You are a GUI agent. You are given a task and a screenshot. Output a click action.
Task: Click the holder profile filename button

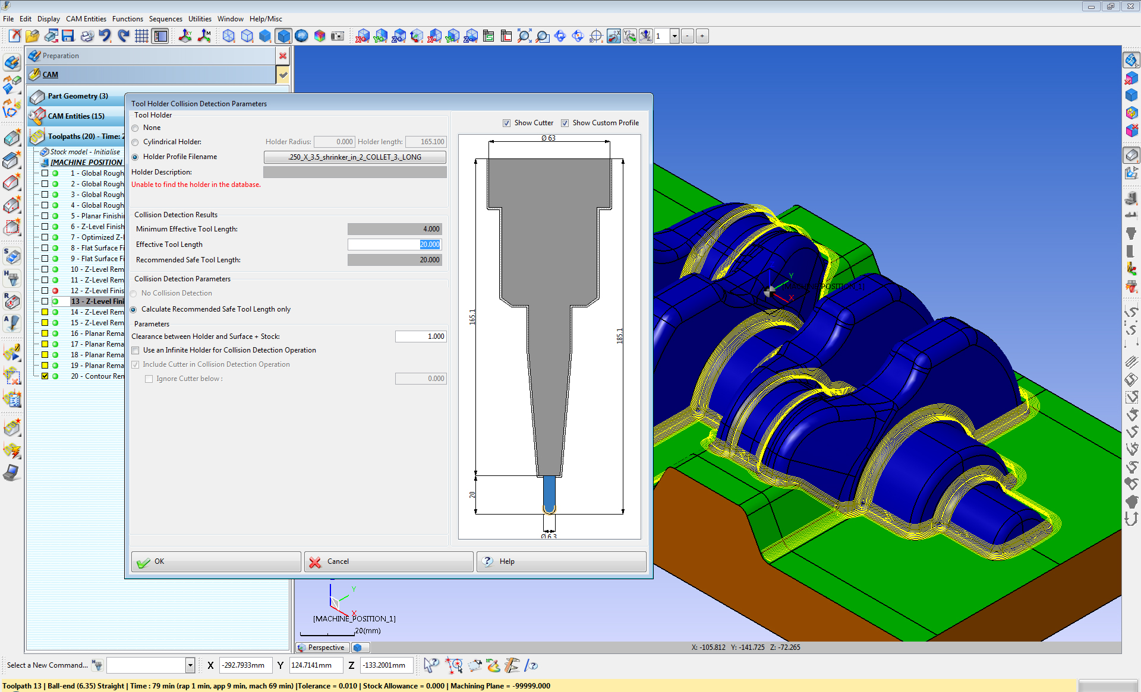tap(355, 157)
